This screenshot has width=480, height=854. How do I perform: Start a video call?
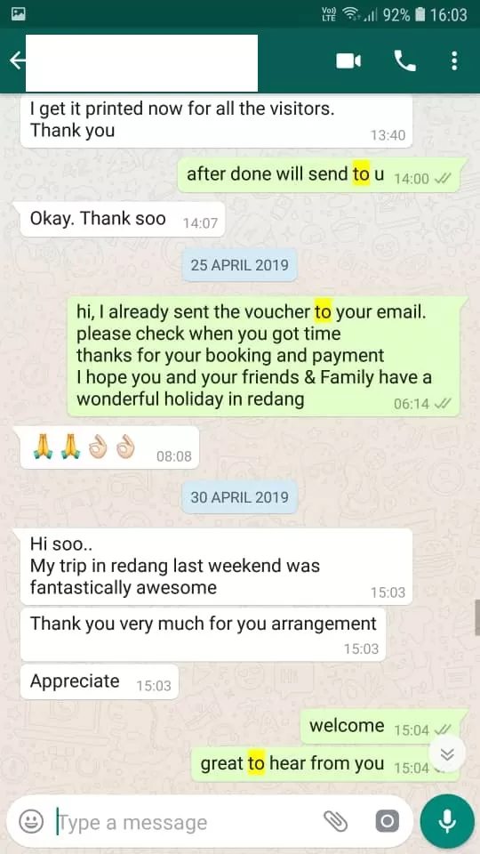[x=348, y=61]
